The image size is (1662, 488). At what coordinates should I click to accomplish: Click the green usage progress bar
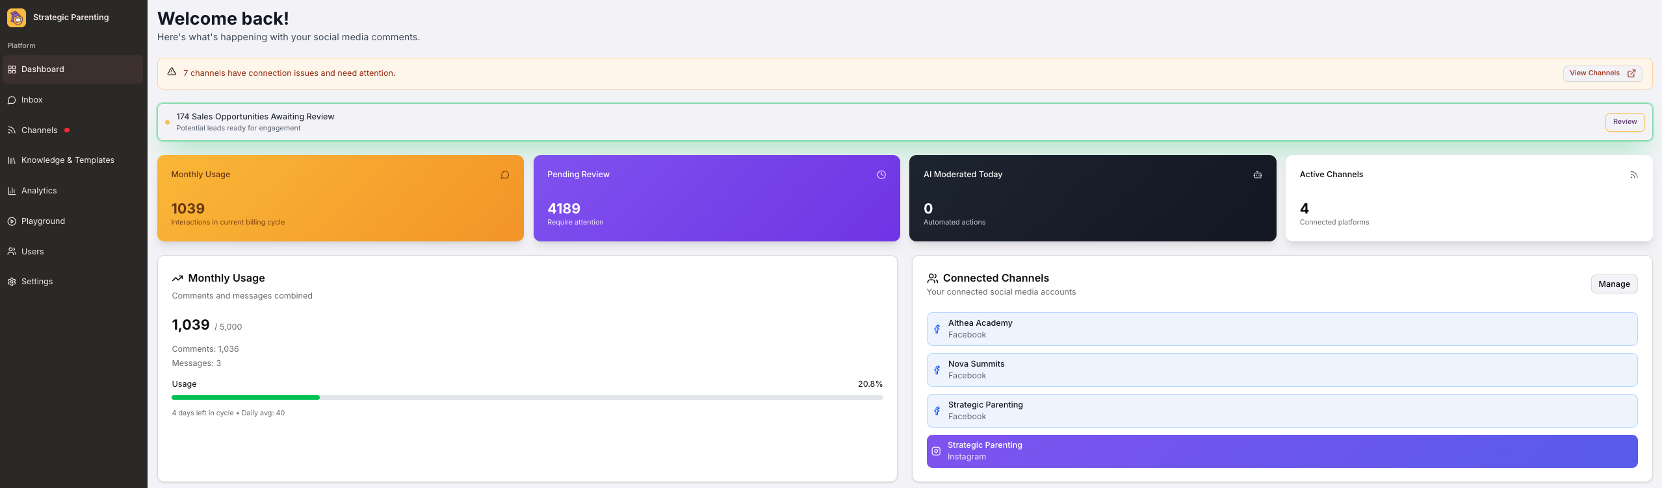coord(246,397)
